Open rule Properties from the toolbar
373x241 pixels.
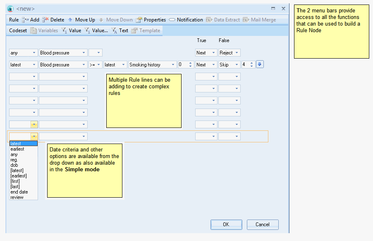pyautogui.click(x=139, y=20)
